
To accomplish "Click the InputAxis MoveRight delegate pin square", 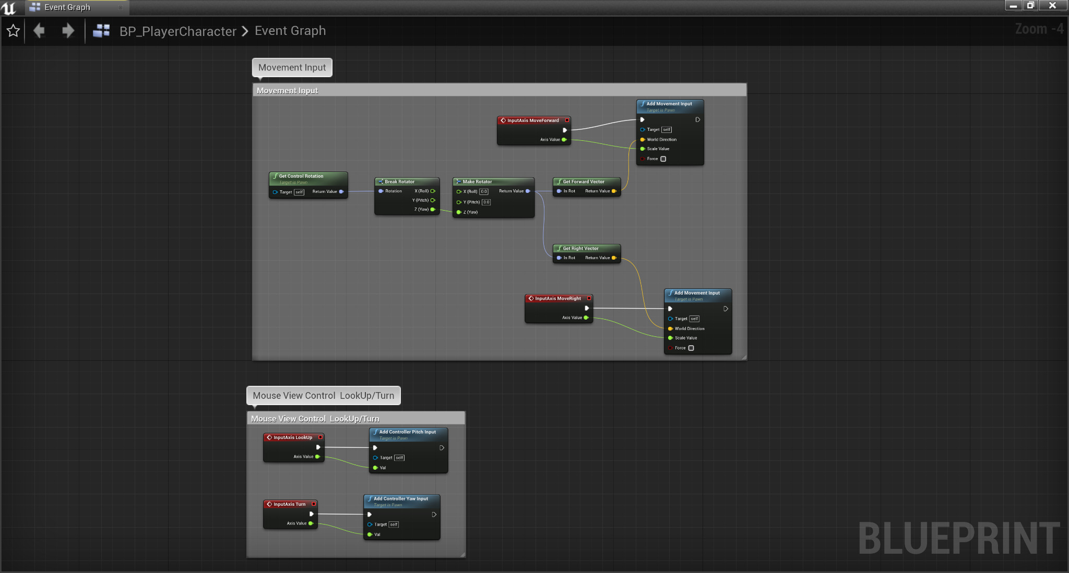I will click(x=589, y=298).
